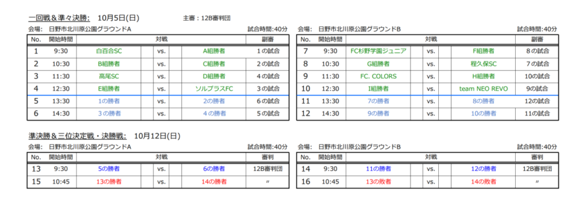
Task: Click the 高尾SC team cell
Action: coord(109,76)
